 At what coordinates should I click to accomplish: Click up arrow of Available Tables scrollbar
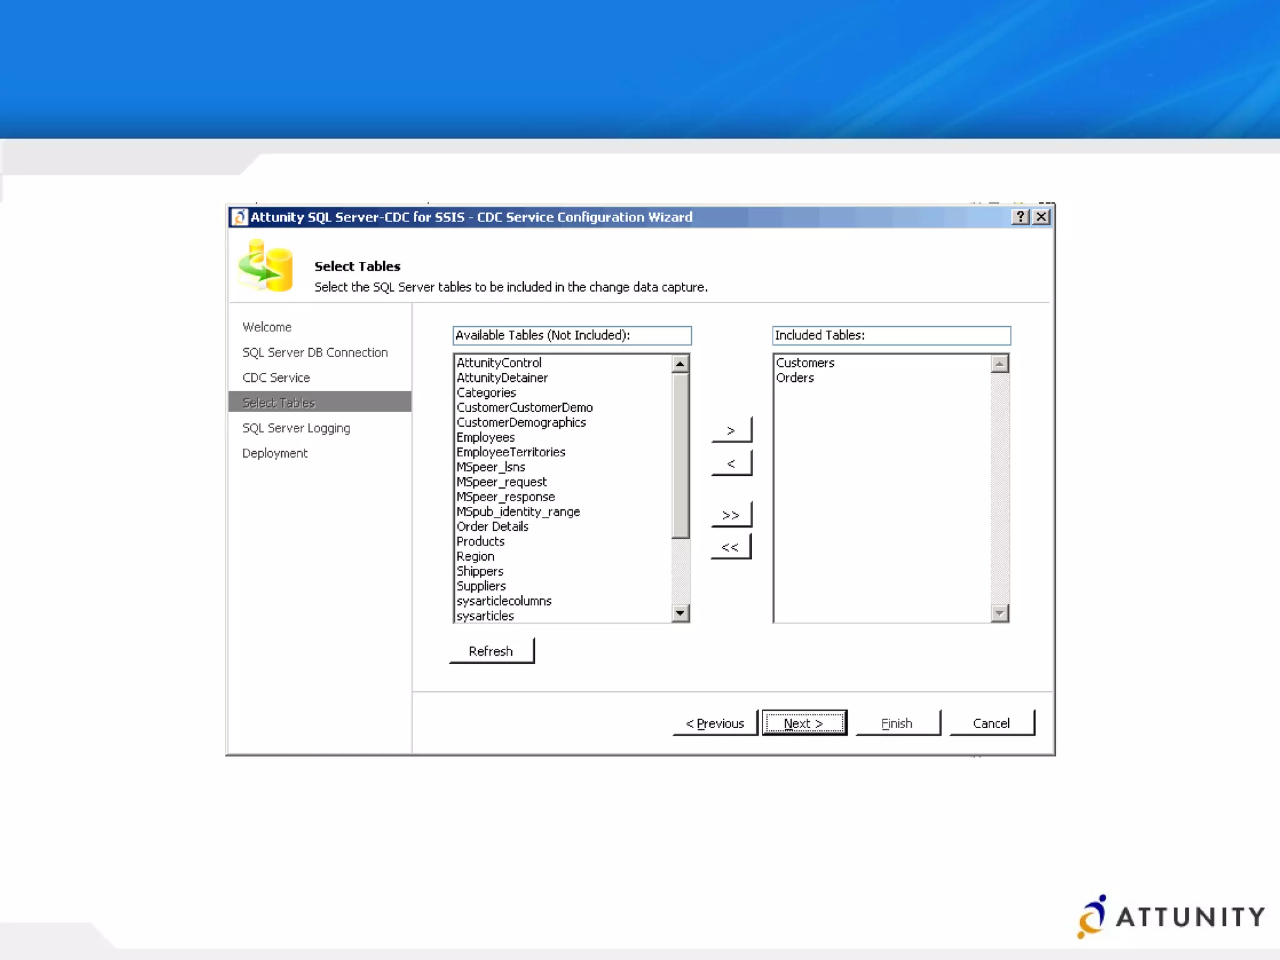pyautogui.click(x=681, y=364)
